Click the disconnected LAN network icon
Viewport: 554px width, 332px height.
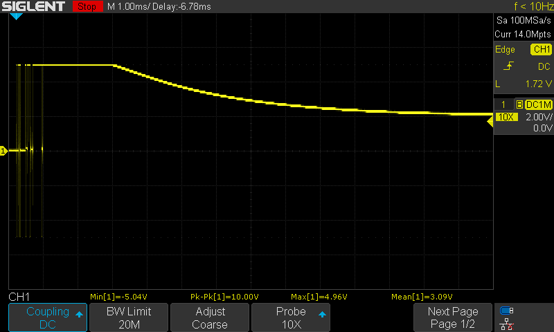pyautogui.click(x=507, y=324)
